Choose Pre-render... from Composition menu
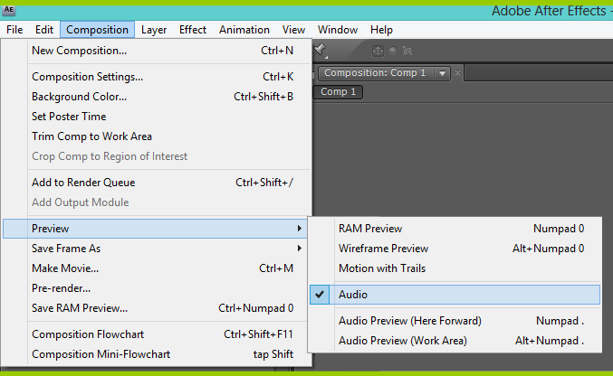This screenshot has width=613, height=376. (158, 288)
